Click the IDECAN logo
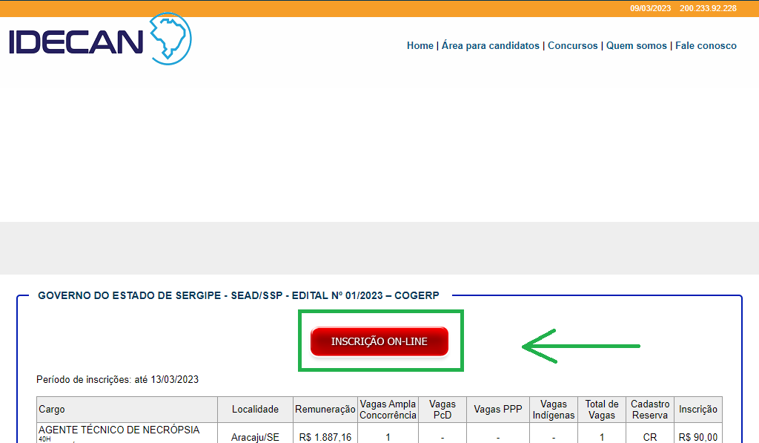This screenshot has height=443, width=759. [x=100, y=39]
